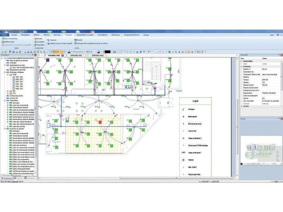Collapse the Généralités property group
The image size is (283, 212).
(241, 61)
